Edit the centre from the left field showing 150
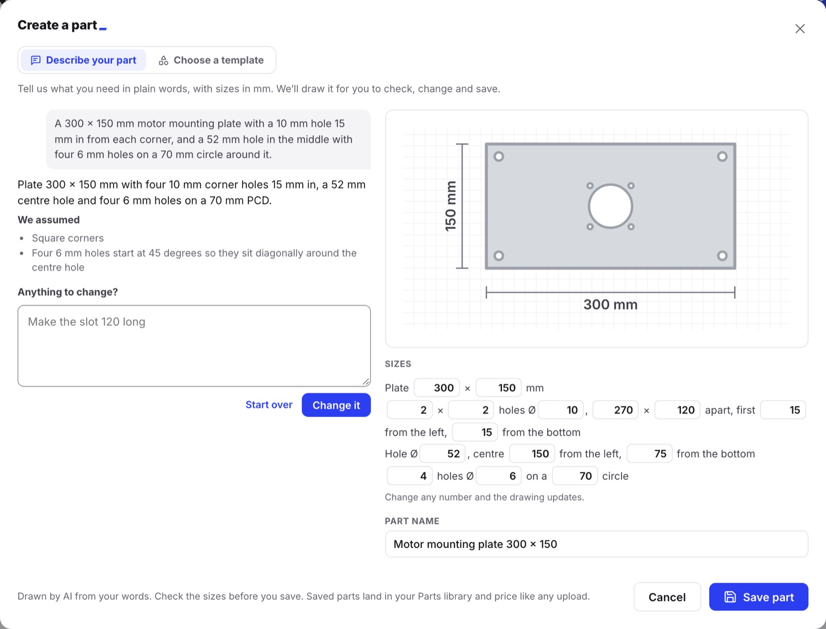The width and height of the screenshot is (826, 629). tap(532, 454)
